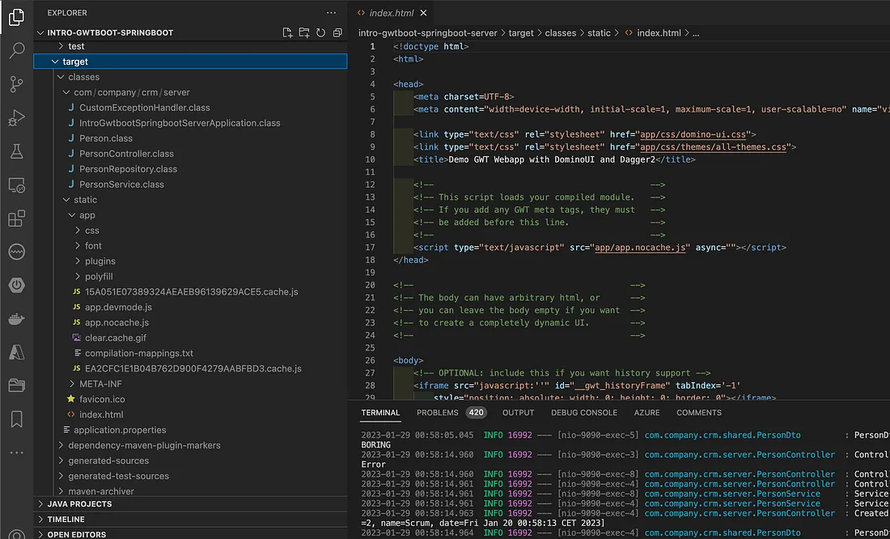Click the static breadcrumb segment
Viewport: 890px width, 539px height.
point(599,33)
